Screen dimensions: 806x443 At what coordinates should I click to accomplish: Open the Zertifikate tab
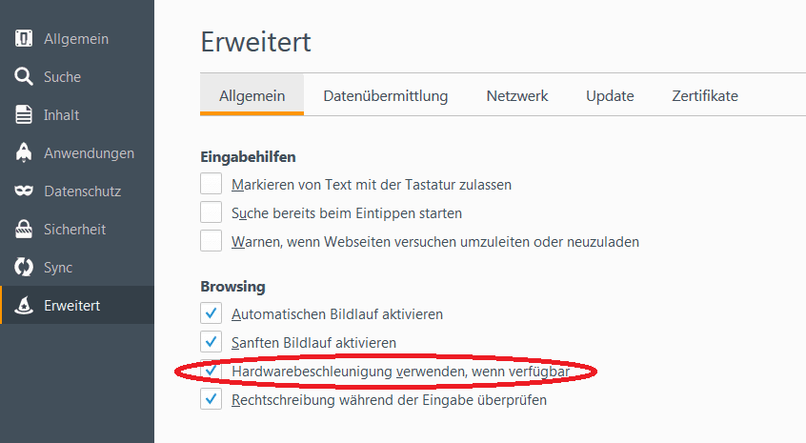705,95
